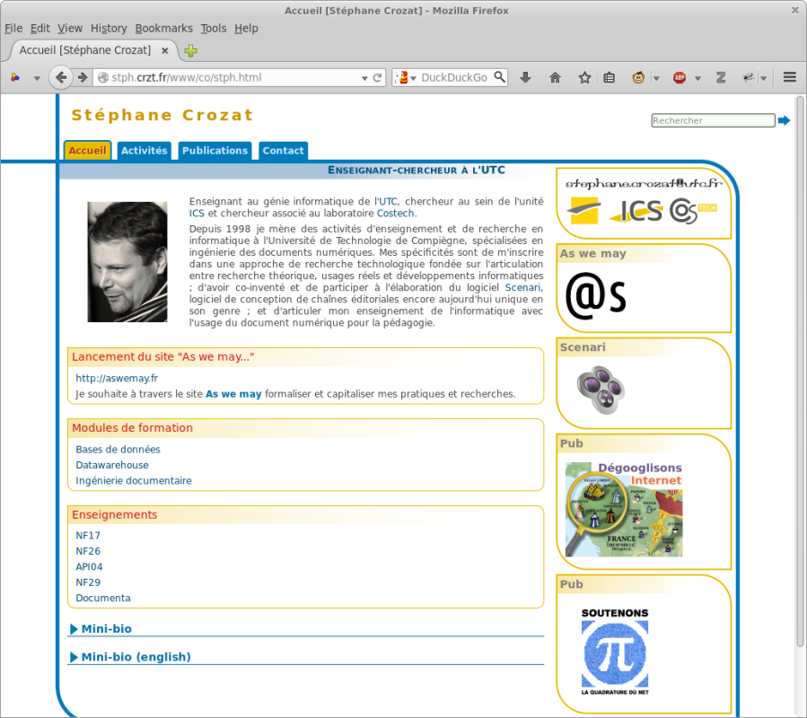This screenshot has height=718, width=807.
Task: Switch to the Publications tab
Action: point(215,150)
